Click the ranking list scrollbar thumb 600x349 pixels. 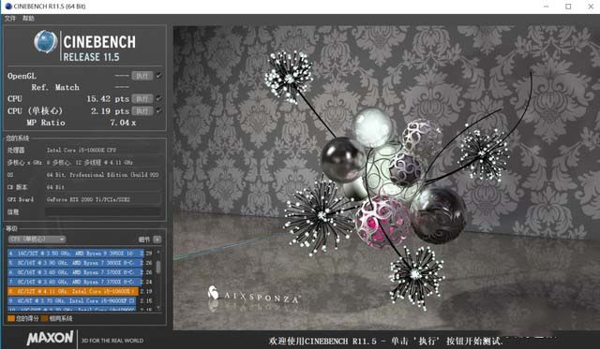point(158,267)
